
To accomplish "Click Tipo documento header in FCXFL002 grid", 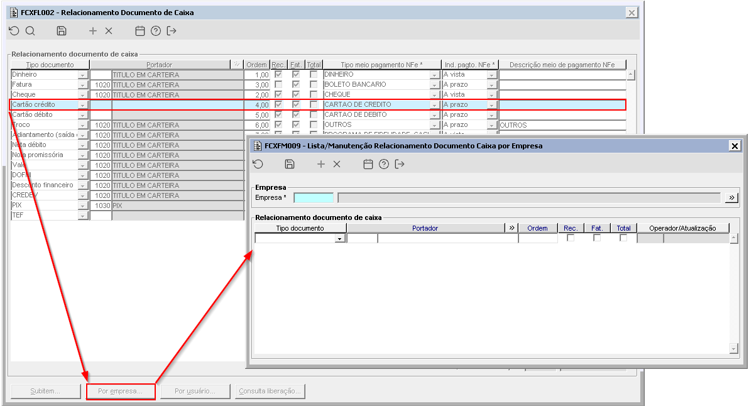I will coord(50,65).
